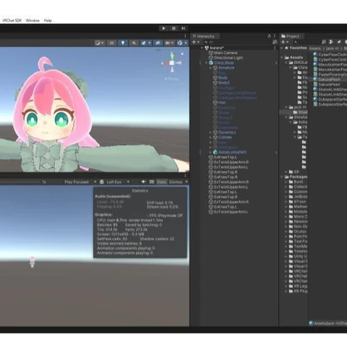Click the Pause button in the top toolbar
The width and height of the screenshot is (347, 347).
[x=173, y=28]
